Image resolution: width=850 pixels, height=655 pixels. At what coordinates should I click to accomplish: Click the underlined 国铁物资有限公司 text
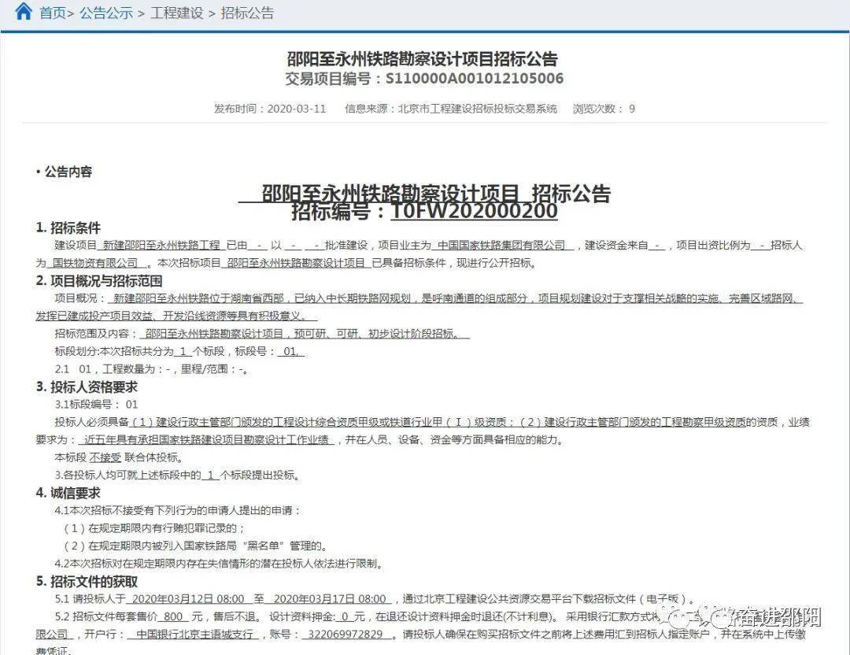95,263
